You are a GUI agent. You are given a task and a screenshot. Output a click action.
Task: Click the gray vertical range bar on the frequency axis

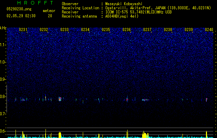[x=7, y=99]
